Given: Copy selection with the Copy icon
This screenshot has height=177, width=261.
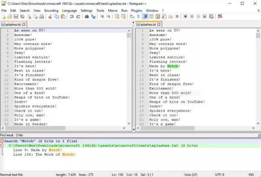Looking at the screenshot, I should tap(57, 16).
